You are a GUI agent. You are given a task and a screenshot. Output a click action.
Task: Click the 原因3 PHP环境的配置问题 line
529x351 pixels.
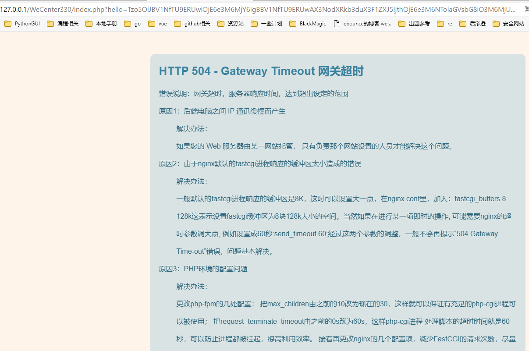click(x=203, y=269)
